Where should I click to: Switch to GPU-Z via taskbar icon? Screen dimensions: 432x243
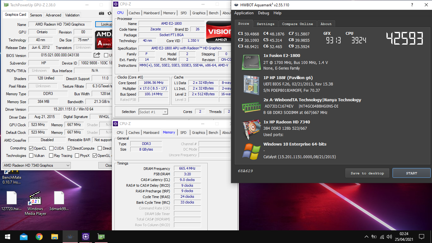coord(101,237)
